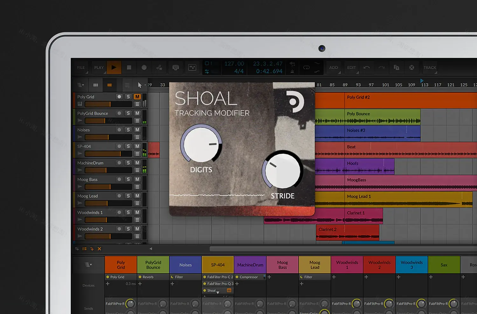Expand the Shoal device dropdown arrow
This screenshot has height=314, width=477.
[x=218, y=292]
